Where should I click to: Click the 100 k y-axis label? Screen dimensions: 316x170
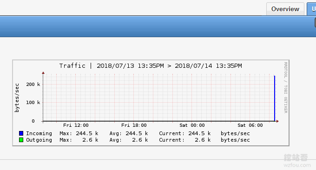click(33, 103)
